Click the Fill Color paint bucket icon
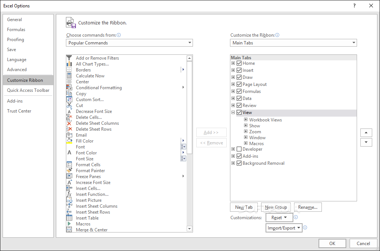380x251 pixels. (x=69, y=141)
